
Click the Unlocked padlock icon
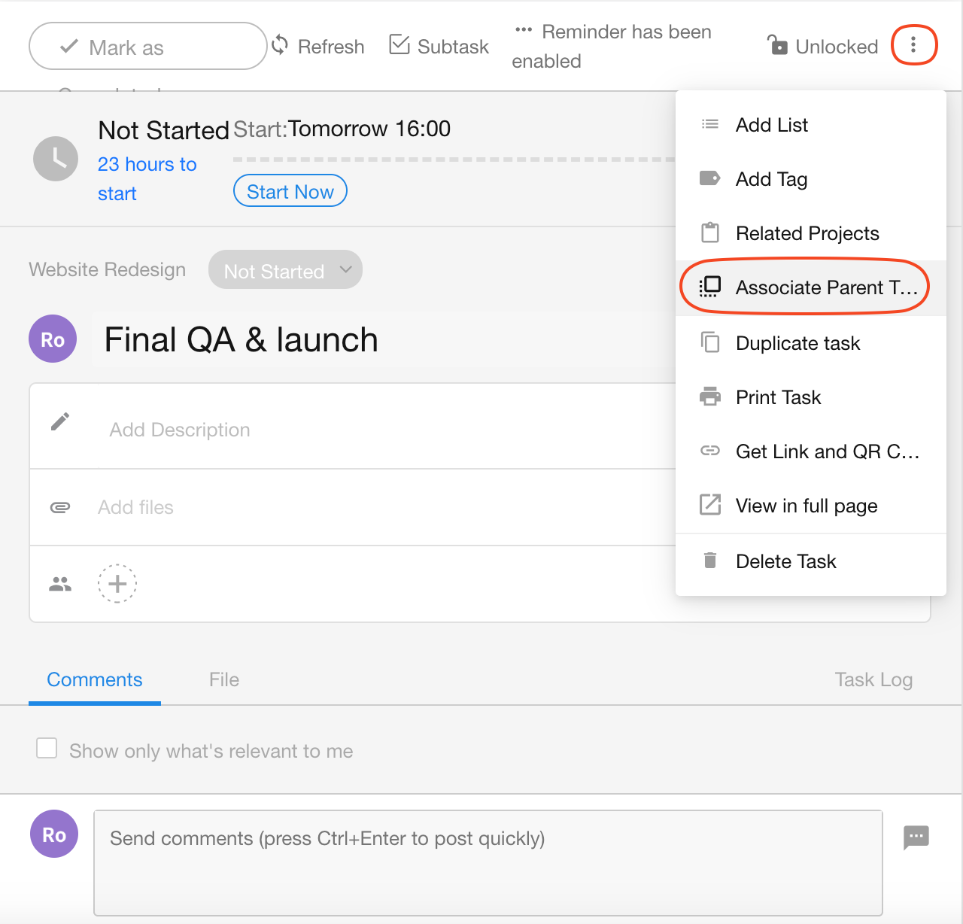click(777, 45)
